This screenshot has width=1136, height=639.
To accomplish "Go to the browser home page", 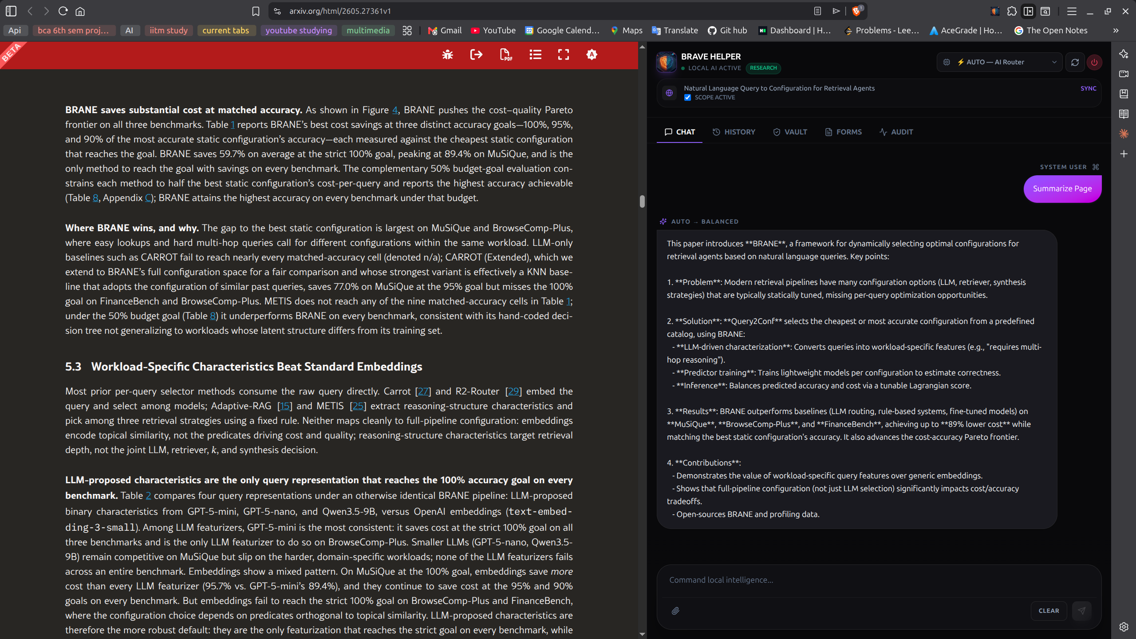I will tap(80, 11).
